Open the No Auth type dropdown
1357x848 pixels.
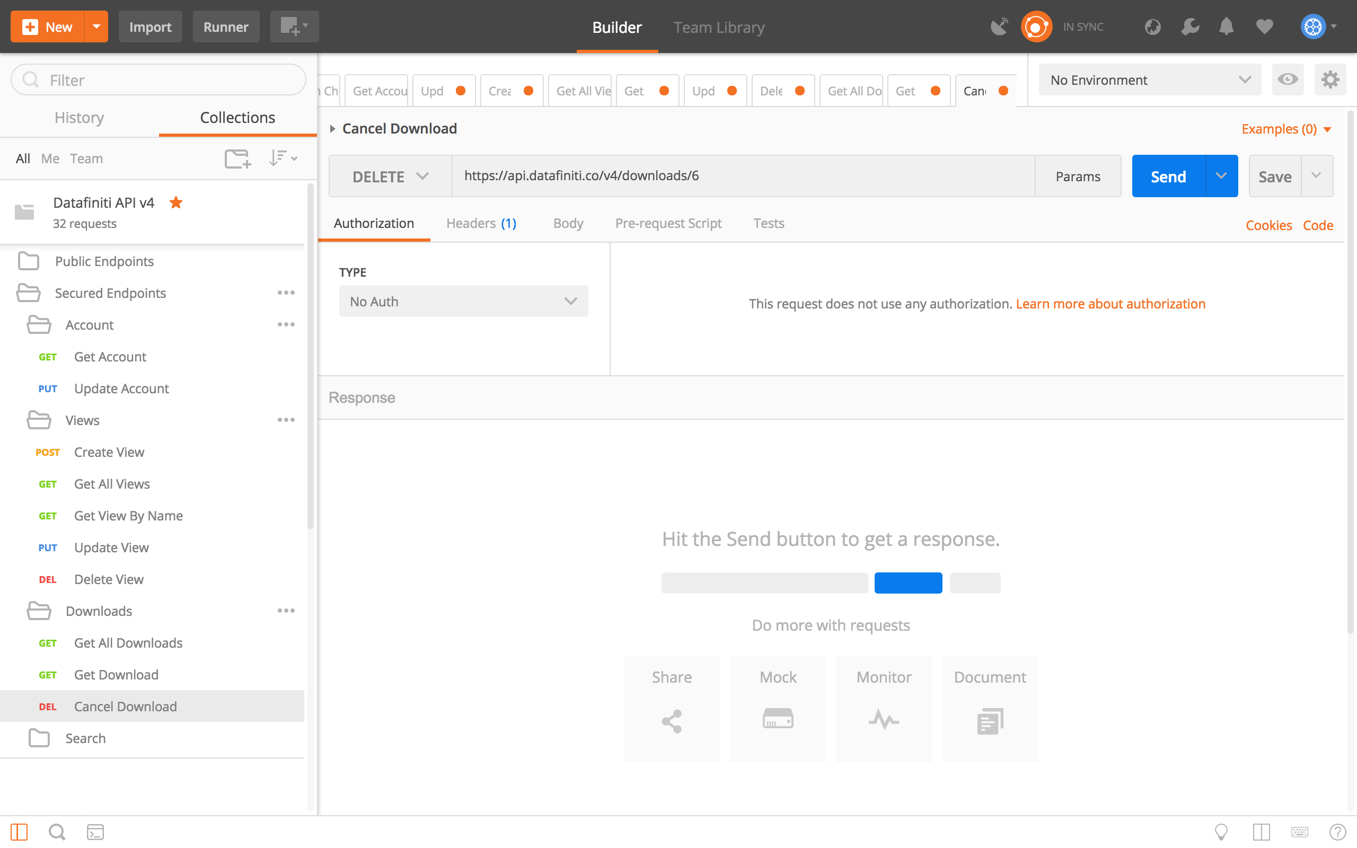463,301
